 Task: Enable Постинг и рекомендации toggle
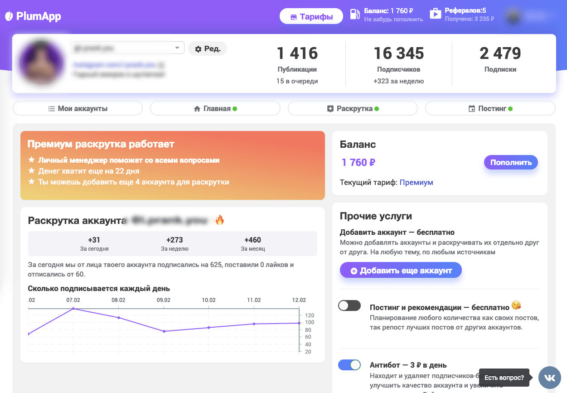pos(349,306)
